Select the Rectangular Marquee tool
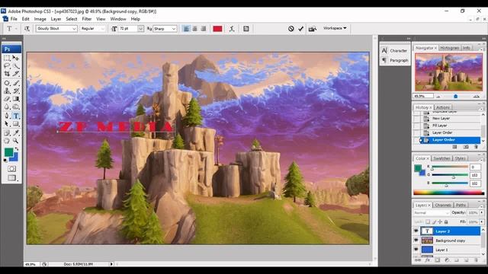The image size is (488, 274). pos(7,58)
